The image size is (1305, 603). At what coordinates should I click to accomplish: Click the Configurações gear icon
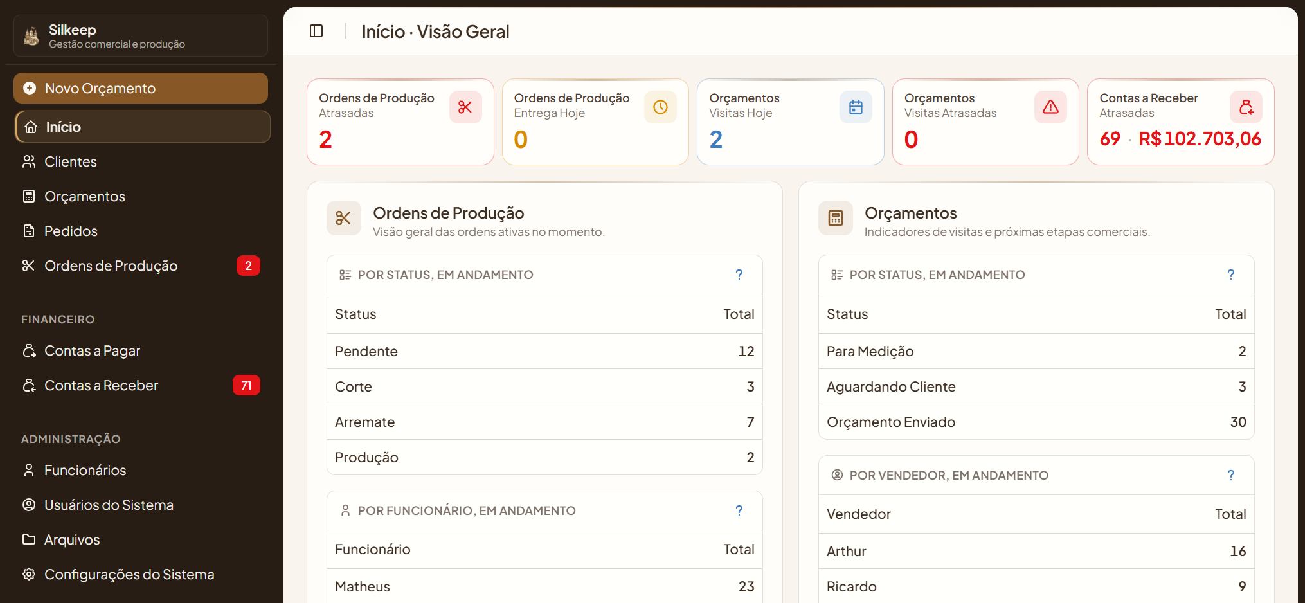point(29,574)
